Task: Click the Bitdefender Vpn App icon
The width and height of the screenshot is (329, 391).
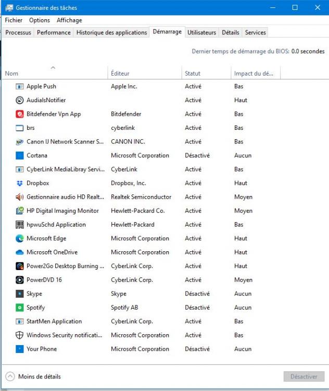Action: pos(19,114)
